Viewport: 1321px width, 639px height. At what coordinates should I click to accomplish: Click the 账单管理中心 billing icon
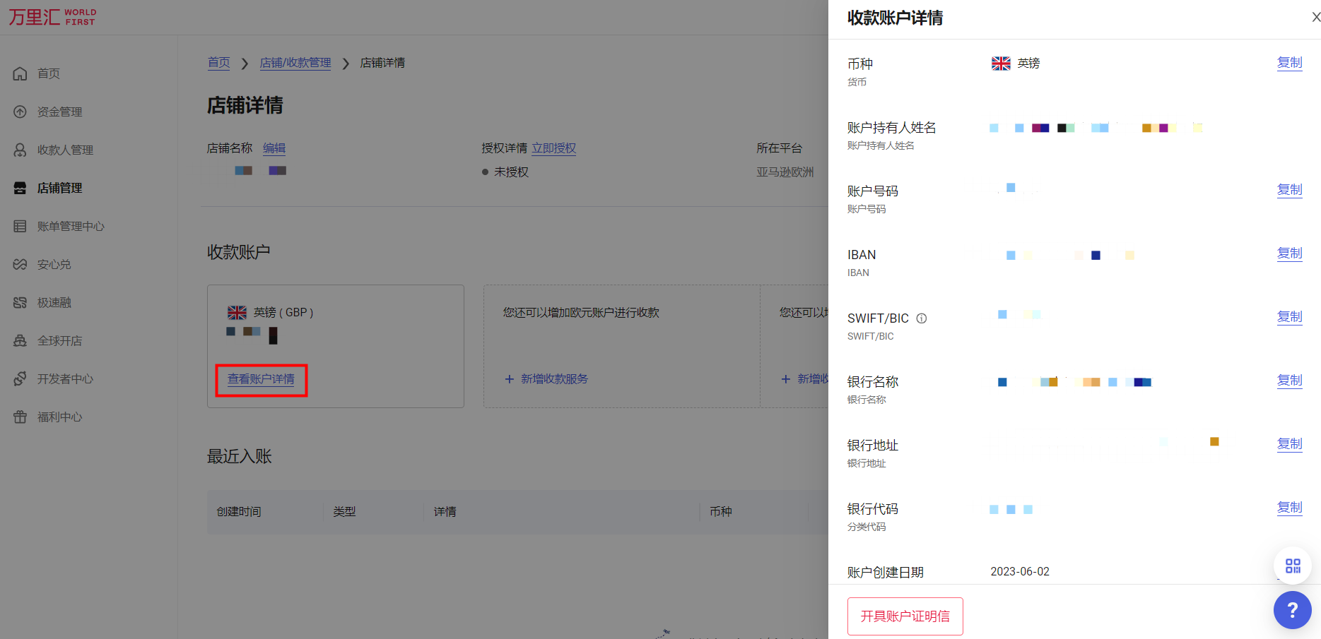tap(20, 225)
